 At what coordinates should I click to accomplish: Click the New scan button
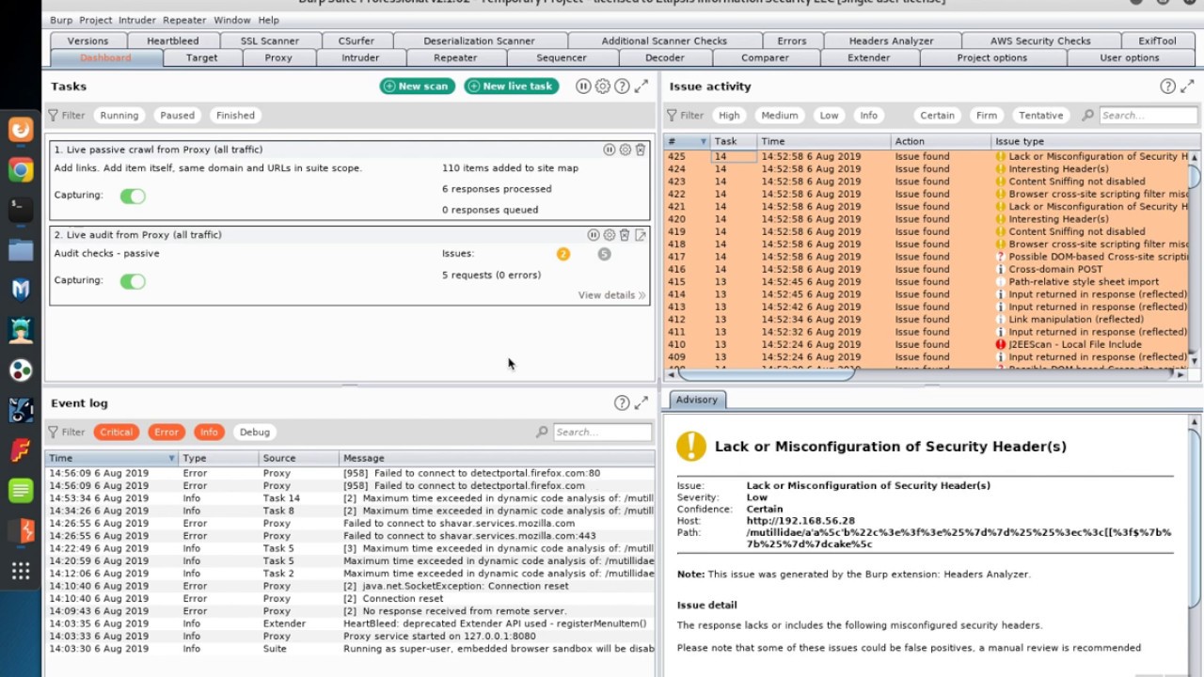[x=417, y=87]
